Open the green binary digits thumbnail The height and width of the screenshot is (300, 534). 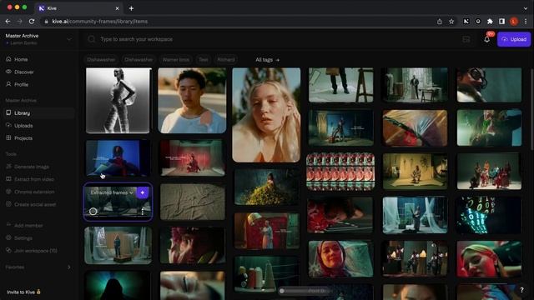point(489,215)
